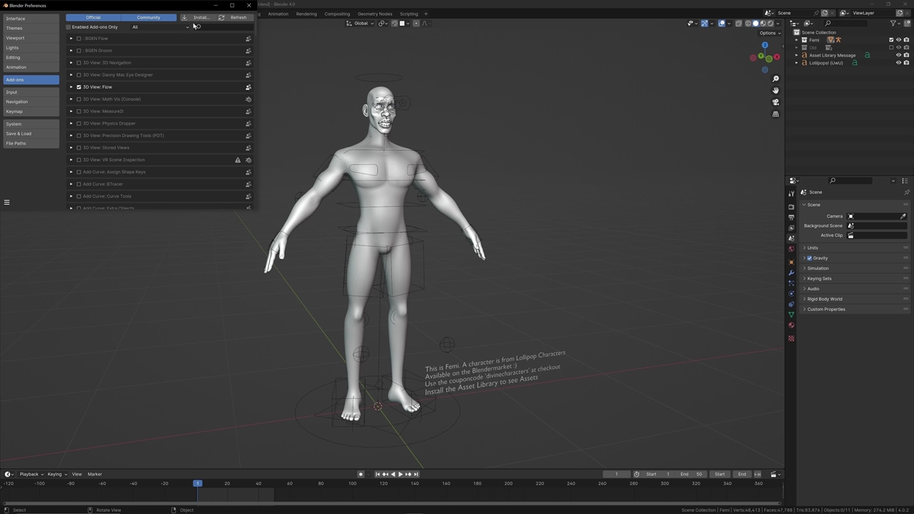
Task: Click the pan view hand icon
Action: click(x=775, y=91)
